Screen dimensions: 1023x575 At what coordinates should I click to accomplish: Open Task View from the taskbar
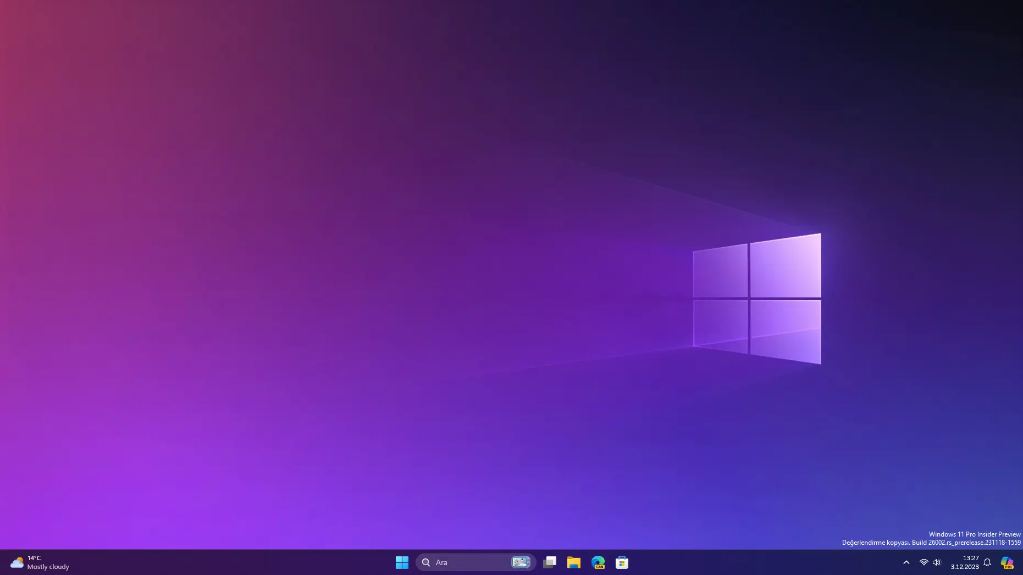pyautogui.click(x=550, y=562)
